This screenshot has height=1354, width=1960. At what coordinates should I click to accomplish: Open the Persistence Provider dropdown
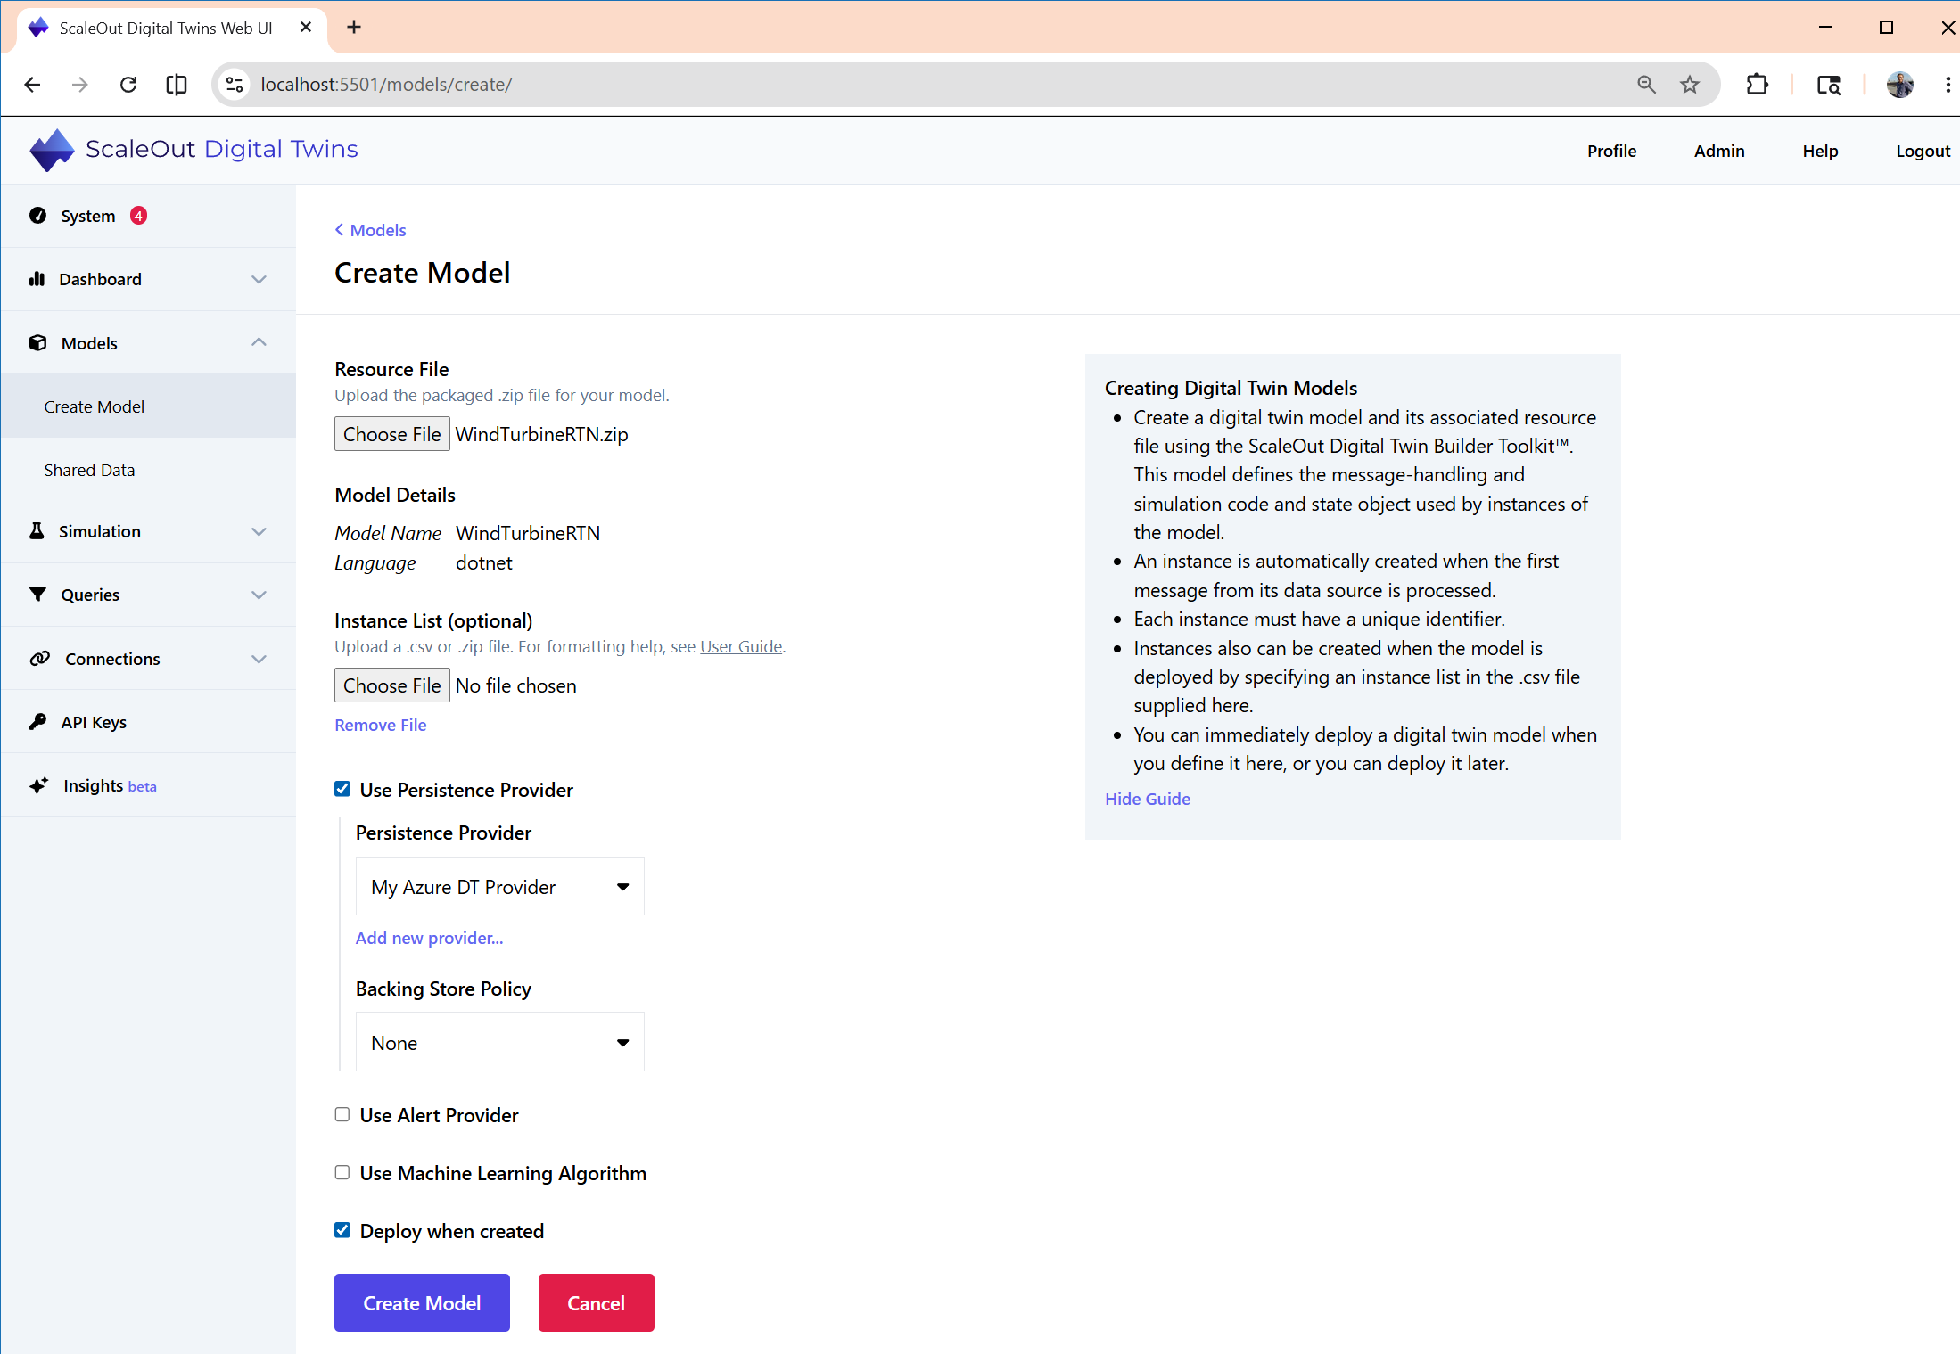pyautogui.click(x=500, y=886)
